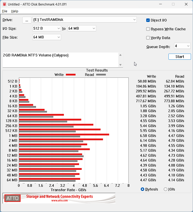
Task: Enable the Verify Data checkbox
Action: pos(148,38)
